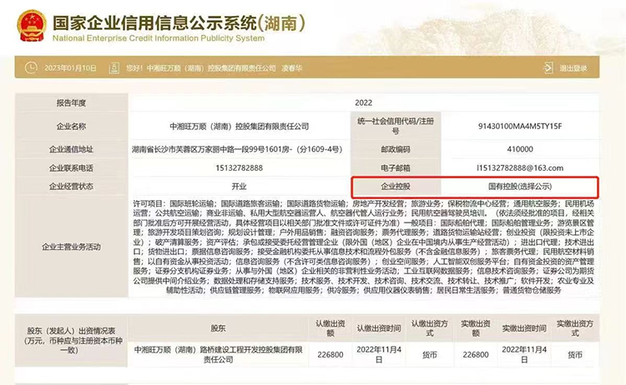
Task: Click the subscribed date 2022年11月4日
Action: (x=378, y=354)
